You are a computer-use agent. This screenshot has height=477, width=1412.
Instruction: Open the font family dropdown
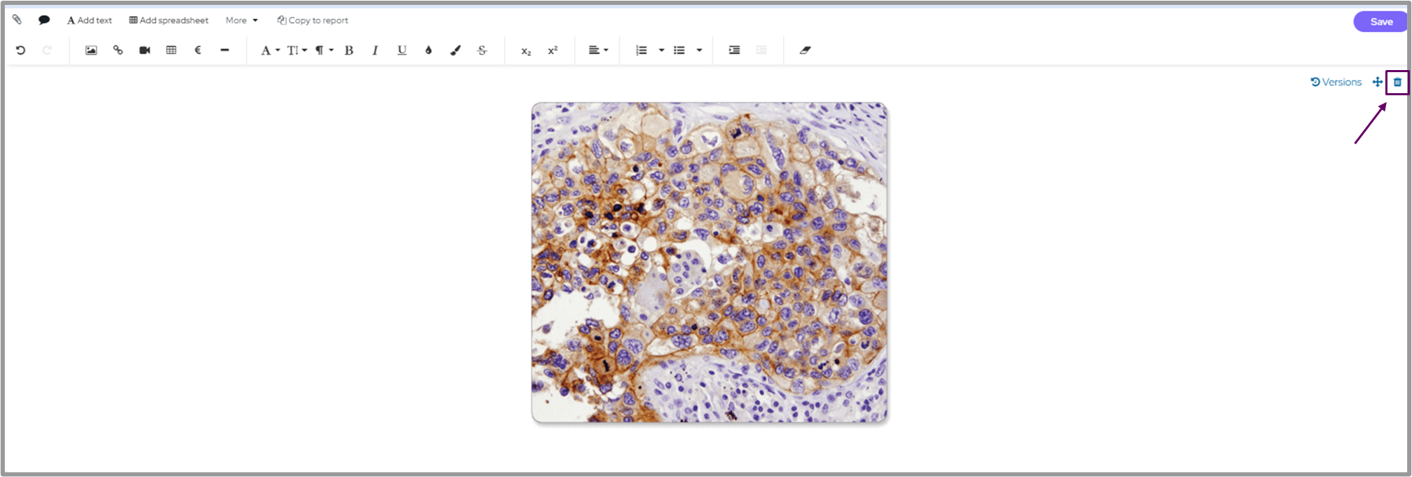[x=270, y=50]
